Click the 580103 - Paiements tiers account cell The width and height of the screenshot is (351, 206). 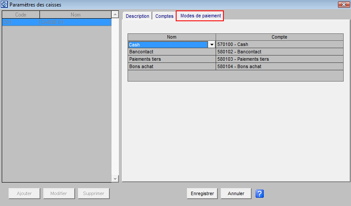tap(279, 59)
